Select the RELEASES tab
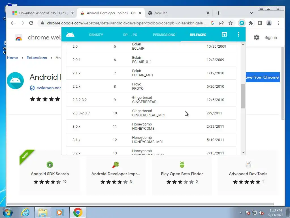Image resolution: width=290 pixels, height=218 pixels. pos(198,35)
